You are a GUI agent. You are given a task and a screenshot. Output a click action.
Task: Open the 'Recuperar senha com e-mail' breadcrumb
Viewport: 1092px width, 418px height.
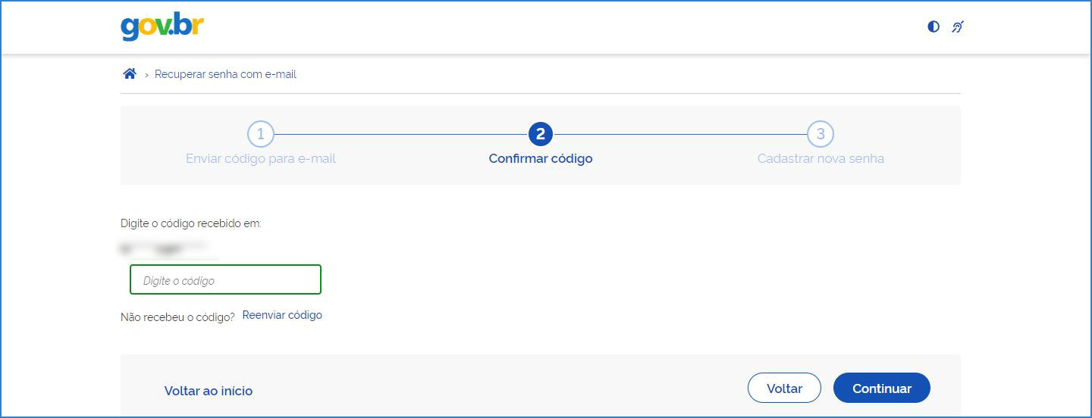click(x=225, y=74)
